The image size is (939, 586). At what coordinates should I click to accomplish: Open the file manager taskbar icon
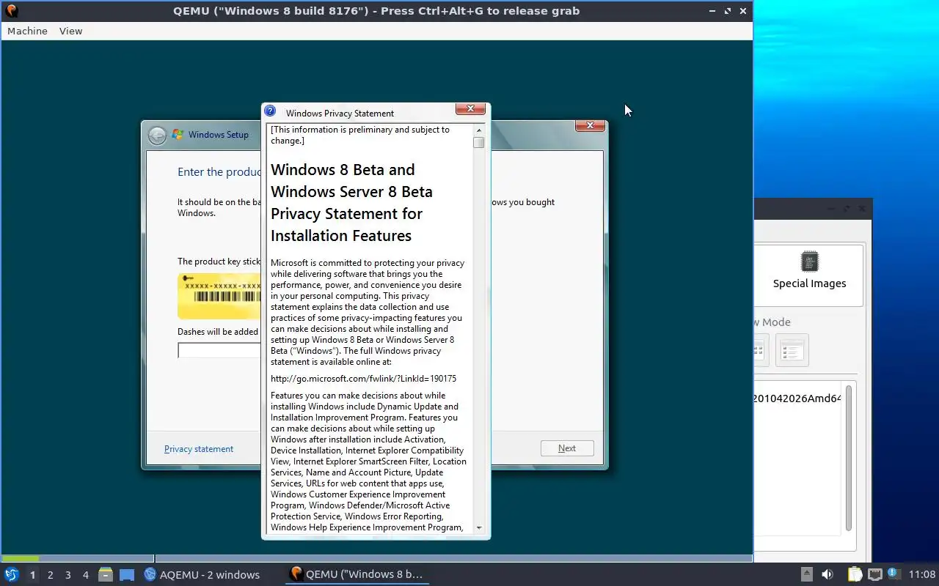106,574
